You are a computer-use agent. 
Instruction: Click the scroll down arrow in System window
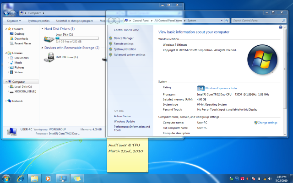285,134
